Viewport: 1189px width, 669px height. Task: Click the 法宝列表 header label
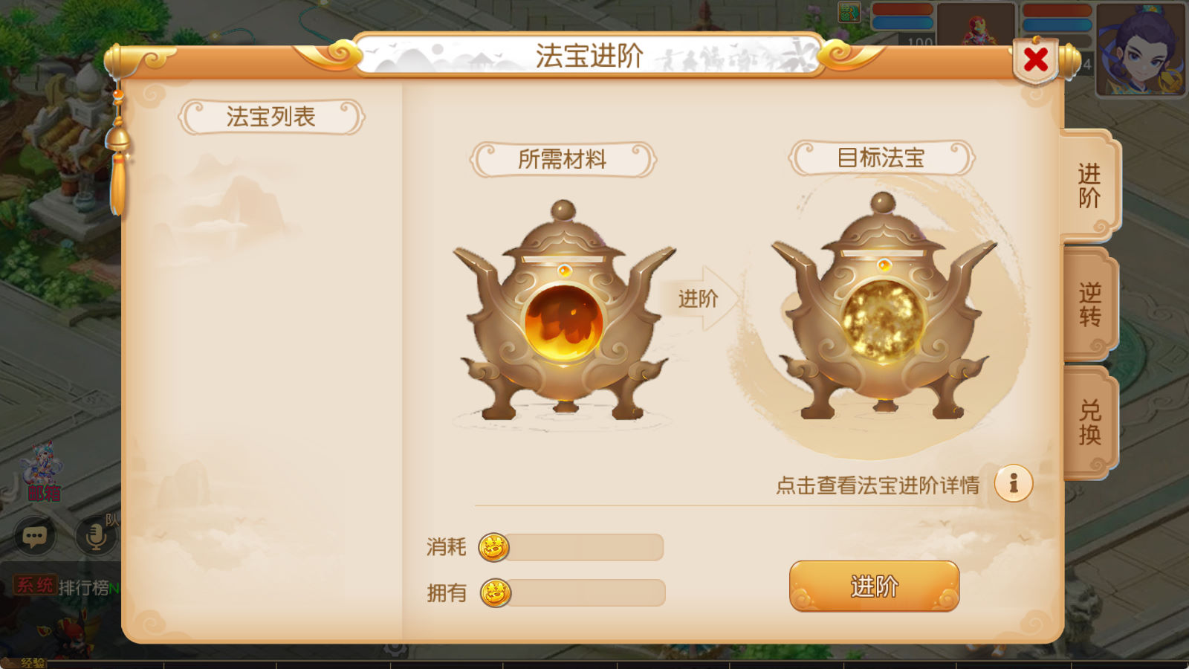(x=271, y=117)
